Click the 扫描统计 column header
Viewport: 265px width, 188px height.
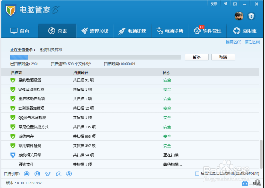[x=80, y=73]
